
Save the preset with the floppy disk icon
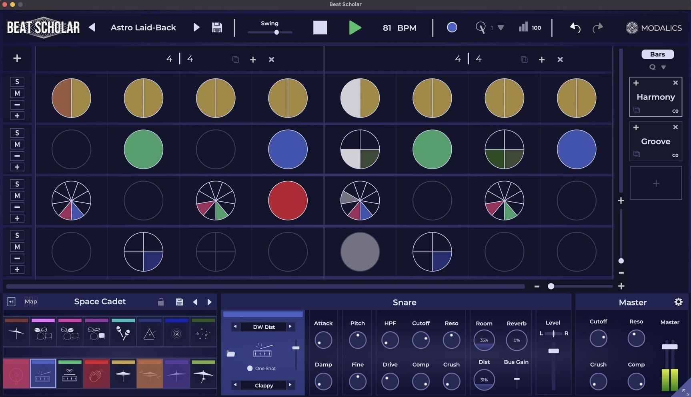(217, 28)
